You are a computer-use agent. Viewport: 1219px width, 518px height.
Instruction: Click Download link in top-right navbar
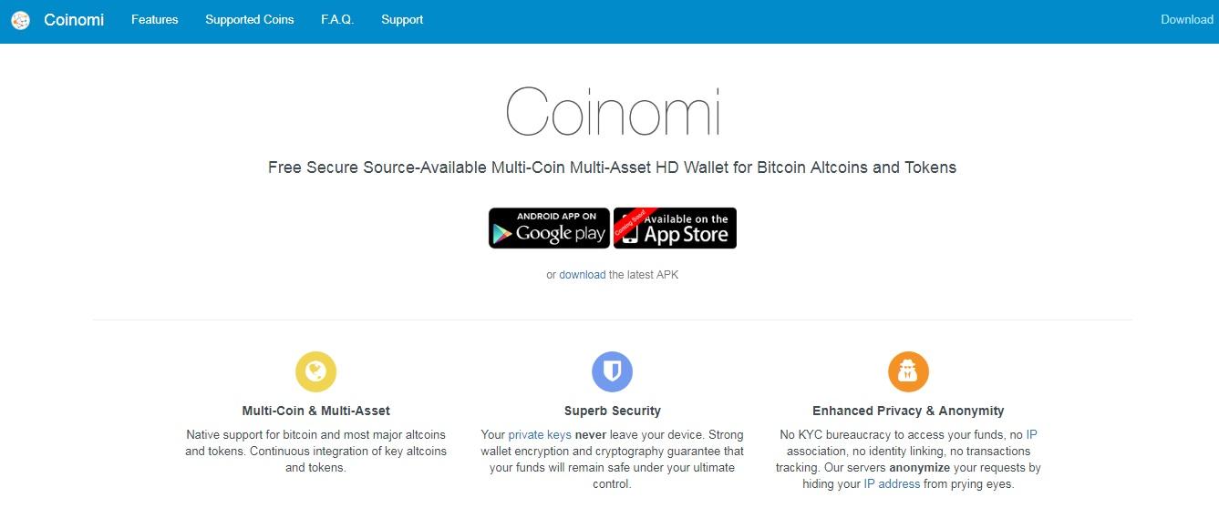1186,19
